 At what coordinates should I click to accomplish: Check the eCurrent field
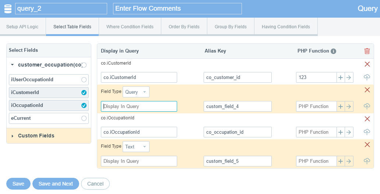(x=84, y=118)
